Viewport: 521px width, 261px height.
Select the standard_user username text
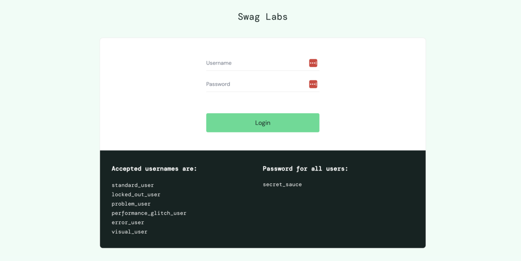pyautogui.click(x=133, y=185)
